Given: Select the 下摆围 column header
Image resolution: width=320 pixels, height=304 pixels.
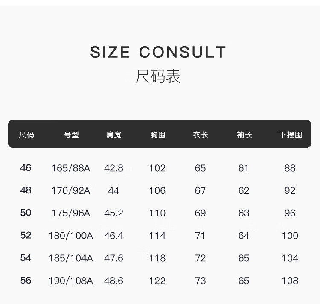Looking at the screenshot, I should point(291,135).
